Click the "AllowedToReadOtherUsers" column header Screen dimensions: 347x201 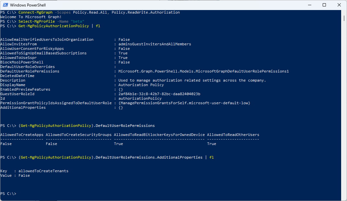[x=233, y=135]
